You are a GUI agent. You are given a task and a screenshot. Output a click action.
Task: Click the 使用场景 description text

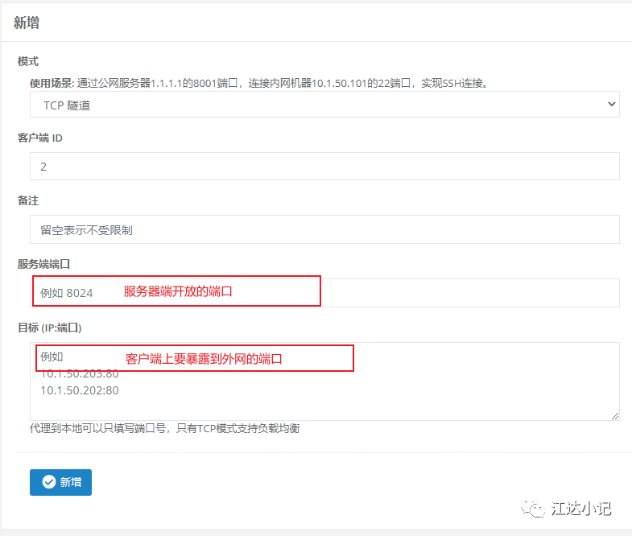coord(258,84)
